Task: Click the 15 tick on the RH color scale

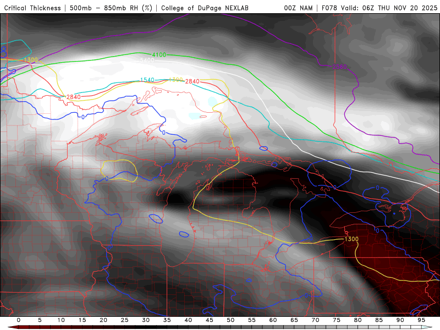Action: (x=82, y=320)
